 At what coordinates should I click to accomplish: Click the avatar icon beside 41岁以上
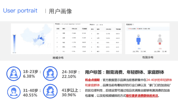(50, 91)
